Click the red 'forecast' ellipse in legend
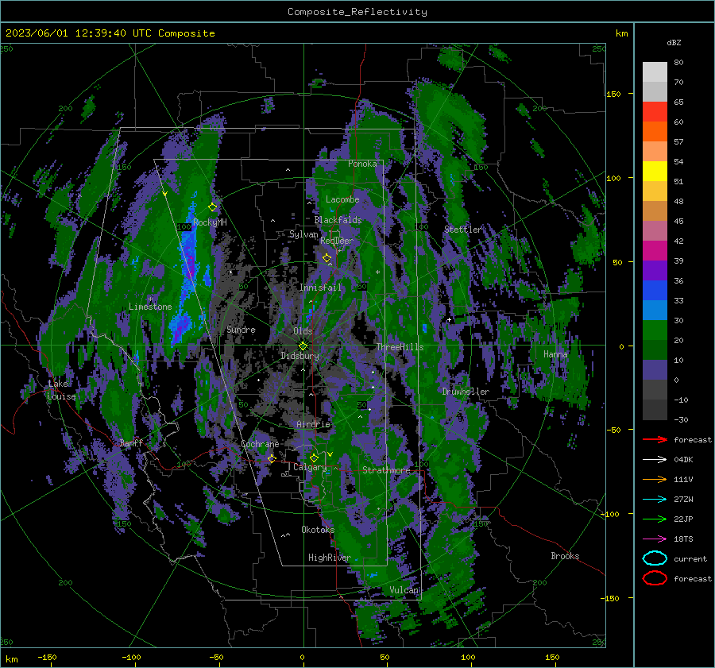The height and width of the screenshot is (668, 715). [655, 578]
